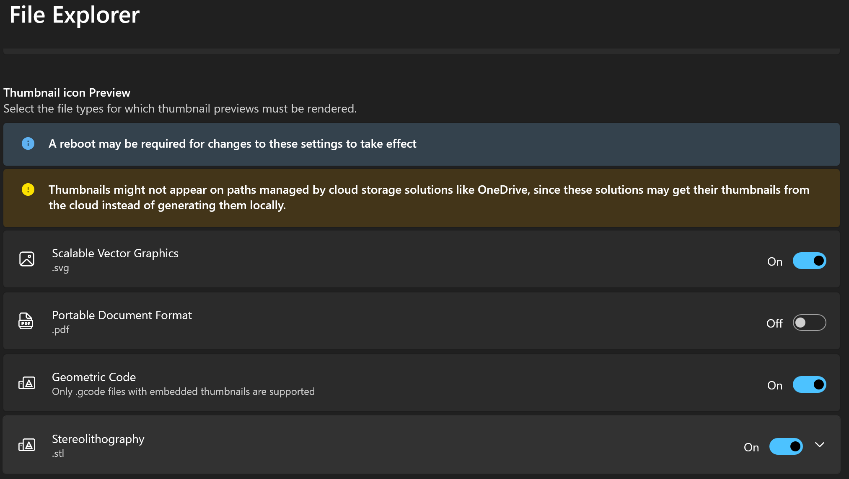This screenshot has height=479, width=849.
Task: Enable the Portable Document Format toggle
Action: 809,323
